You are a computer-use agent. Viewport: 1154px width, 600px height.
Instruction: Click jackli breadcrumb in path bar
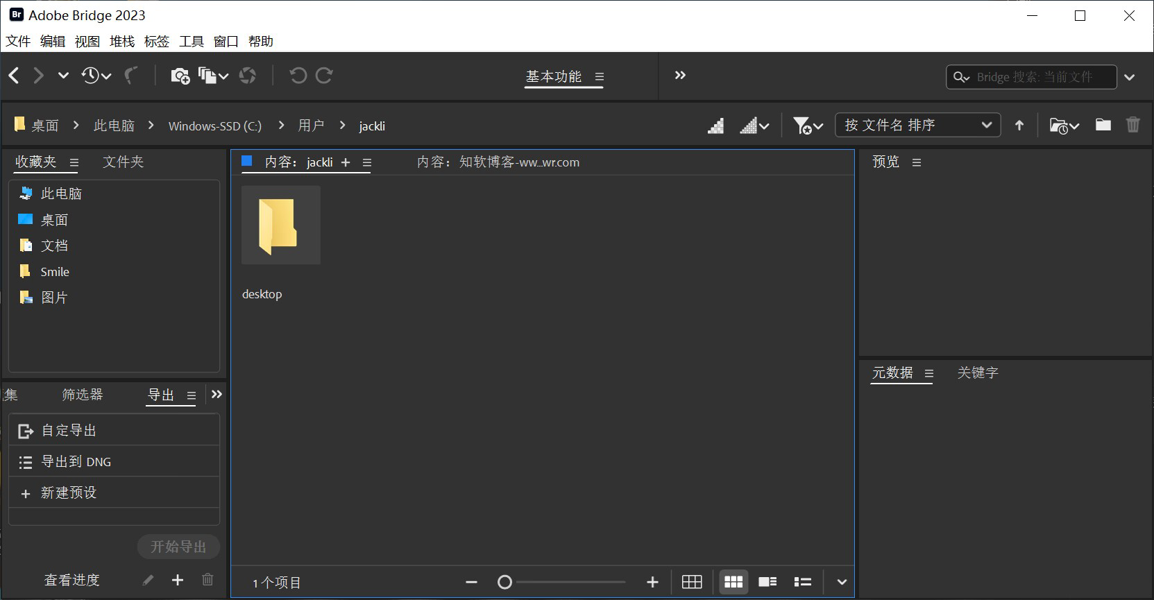pyautogui.click(x=372, y=126)
